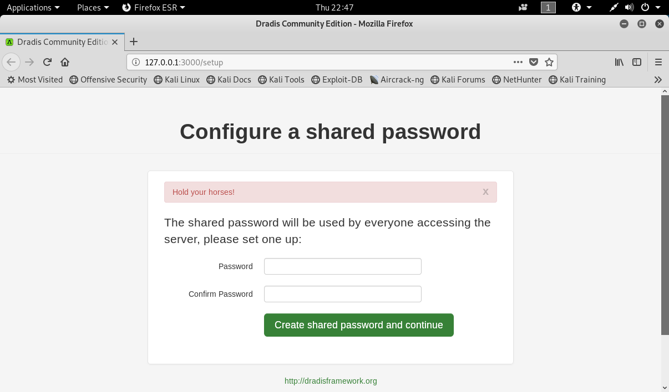Go to the Firefox home page
Screen dimensions: 669x392
point(65,62)
